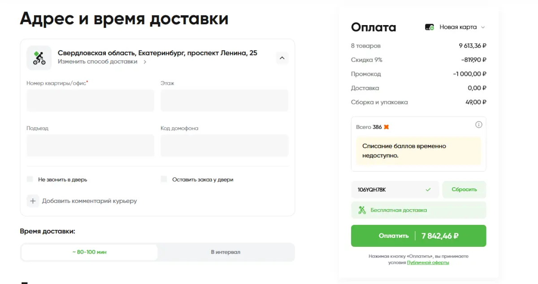Screen dimensions: 538x284
Task: Open the 'Публичной оферты' link
Action: pyautogui.click(x=428, y=262)
